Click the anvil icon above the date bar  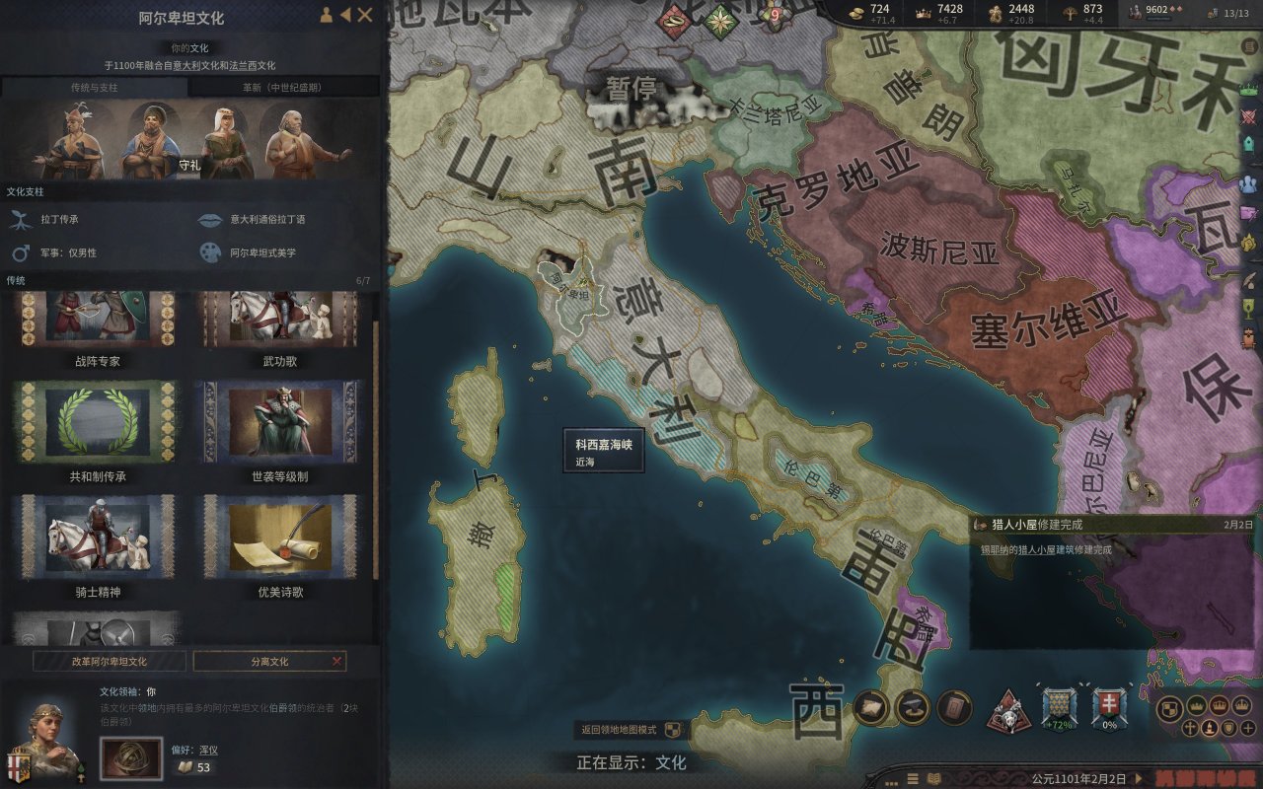pyautogui.click(x=913, y=707)
